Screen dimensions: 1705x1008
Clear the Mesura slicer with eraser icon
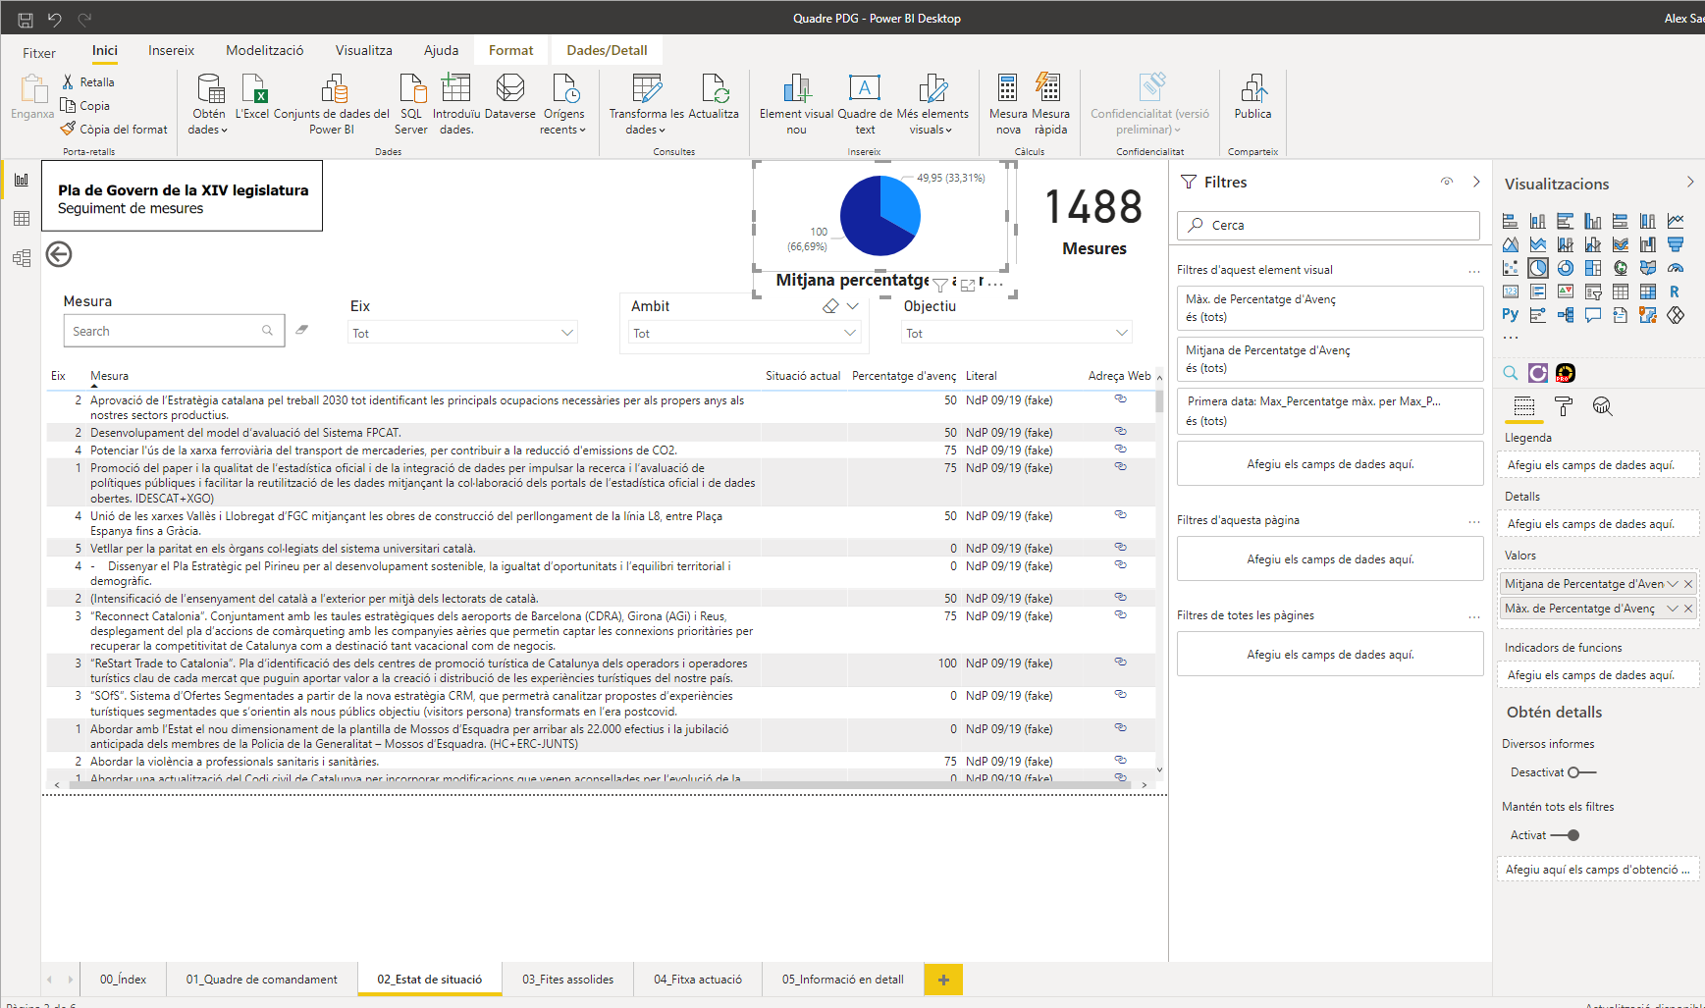302,330
